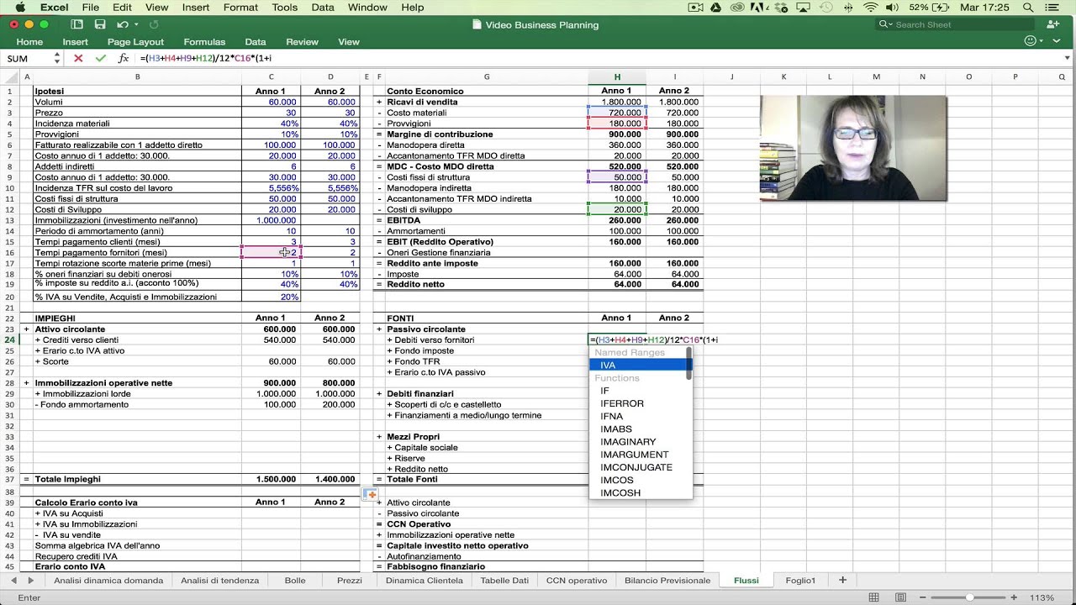This screenshot has width=1076, height=605.
Task: Click the zoom out minus button
Action: click(921, 597)
